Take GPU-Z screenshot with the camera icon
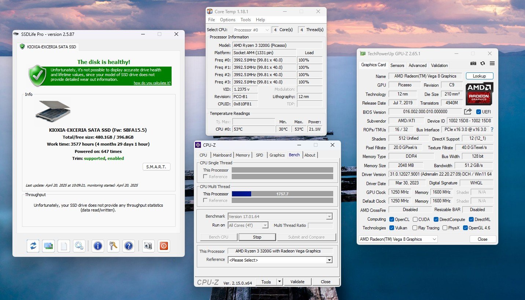Image resolution: width=525 pixels, height=300 pixels. pyautogui.click(x=473, y=64)
